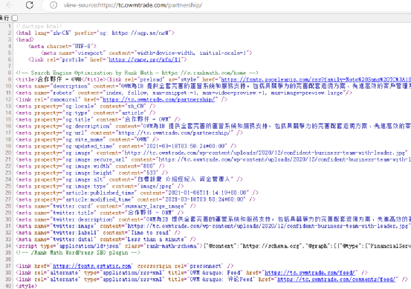411x289 pixels.
Task: Click the og:image:type image/jpeg line
Action: click(100, 186)
